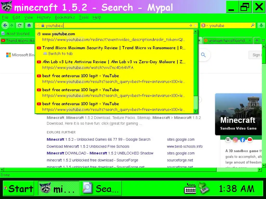266x199 pixels.
Task: Open the Edit menu
Action: click(16, 17)
